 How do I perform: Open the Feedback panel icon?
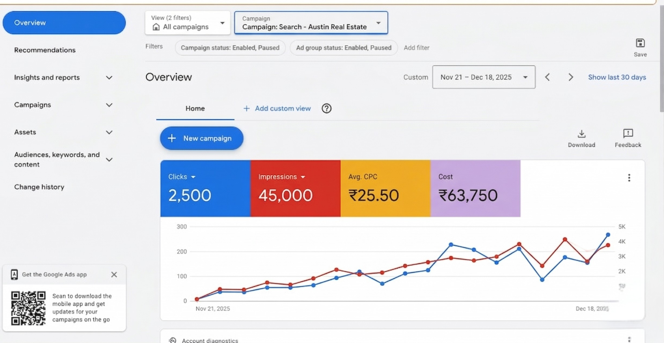point(628,134)
